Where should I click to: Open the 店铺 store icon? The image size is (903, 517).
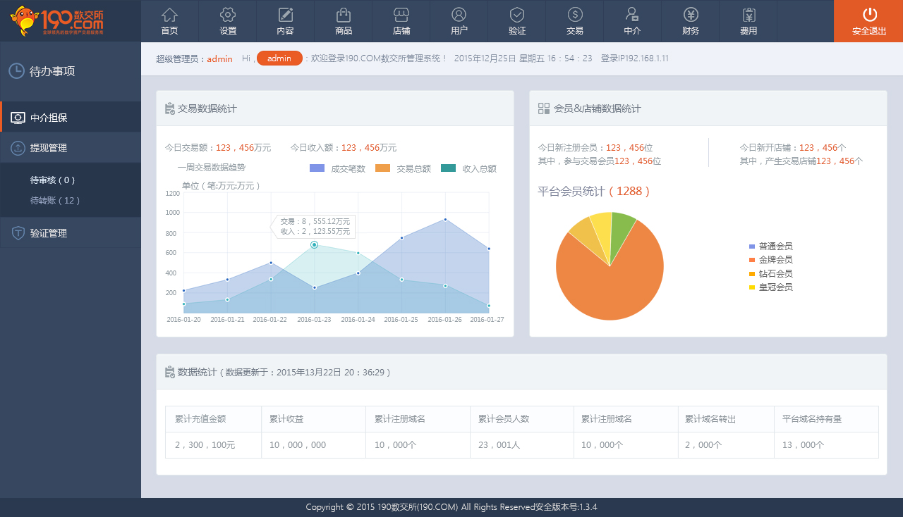(401, 15)
